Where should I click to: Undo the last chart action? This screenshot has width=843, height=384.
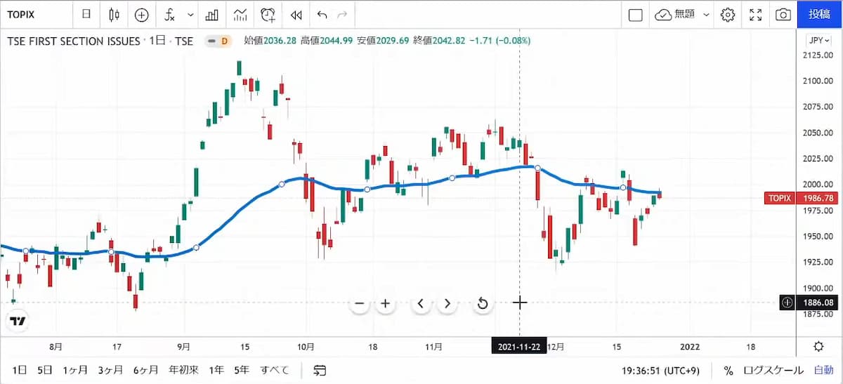click(x=322, y=14)
